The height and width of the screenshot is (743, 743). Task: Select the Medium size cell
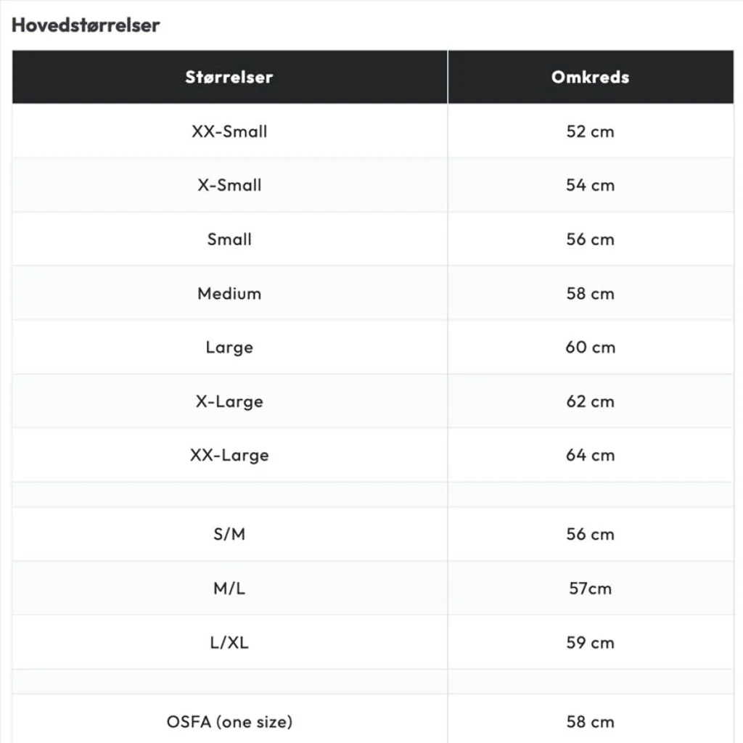tap(229, 293)
